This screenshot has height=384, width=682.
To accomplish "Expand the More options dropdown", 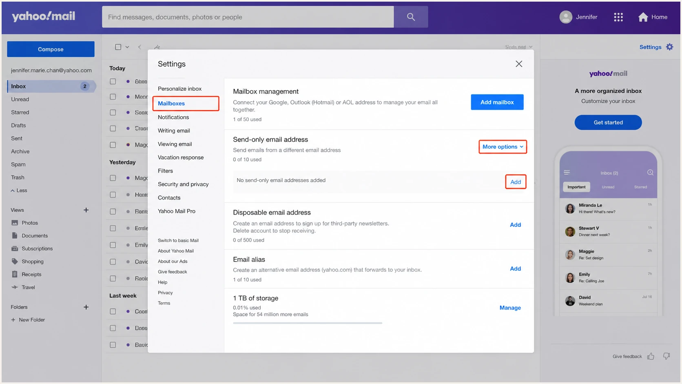I will (503, 147).
